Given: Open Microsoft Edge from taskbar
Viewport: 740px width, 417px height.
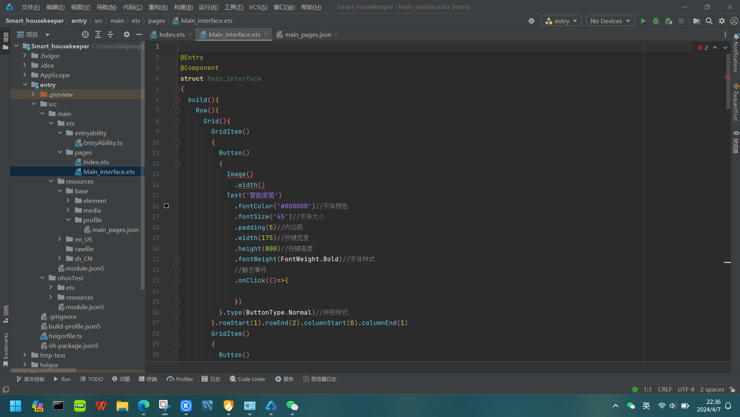Looking at the screenshot, I should [144, 406].
